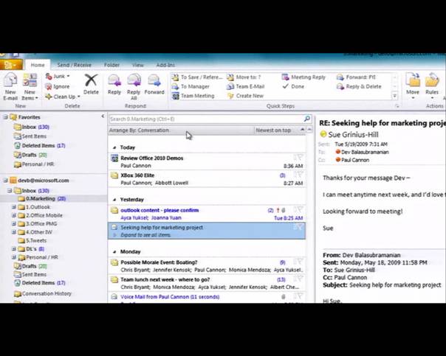Switch to the Home ribbon tab

point(38,65)
